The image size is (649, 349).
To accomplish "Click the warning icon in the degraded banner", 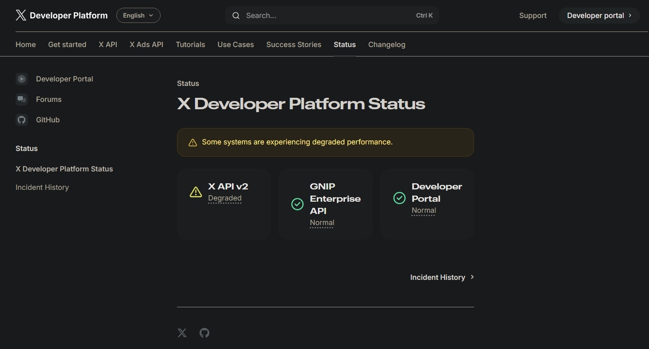I will point(193,142).
